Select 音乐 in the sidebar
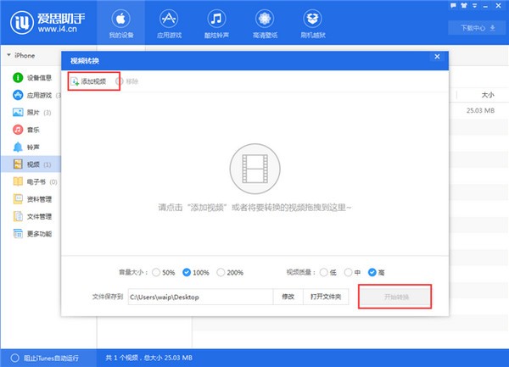The width and height of the screenshot is (509, 367). pyautogui.click(x=26, y=130)
